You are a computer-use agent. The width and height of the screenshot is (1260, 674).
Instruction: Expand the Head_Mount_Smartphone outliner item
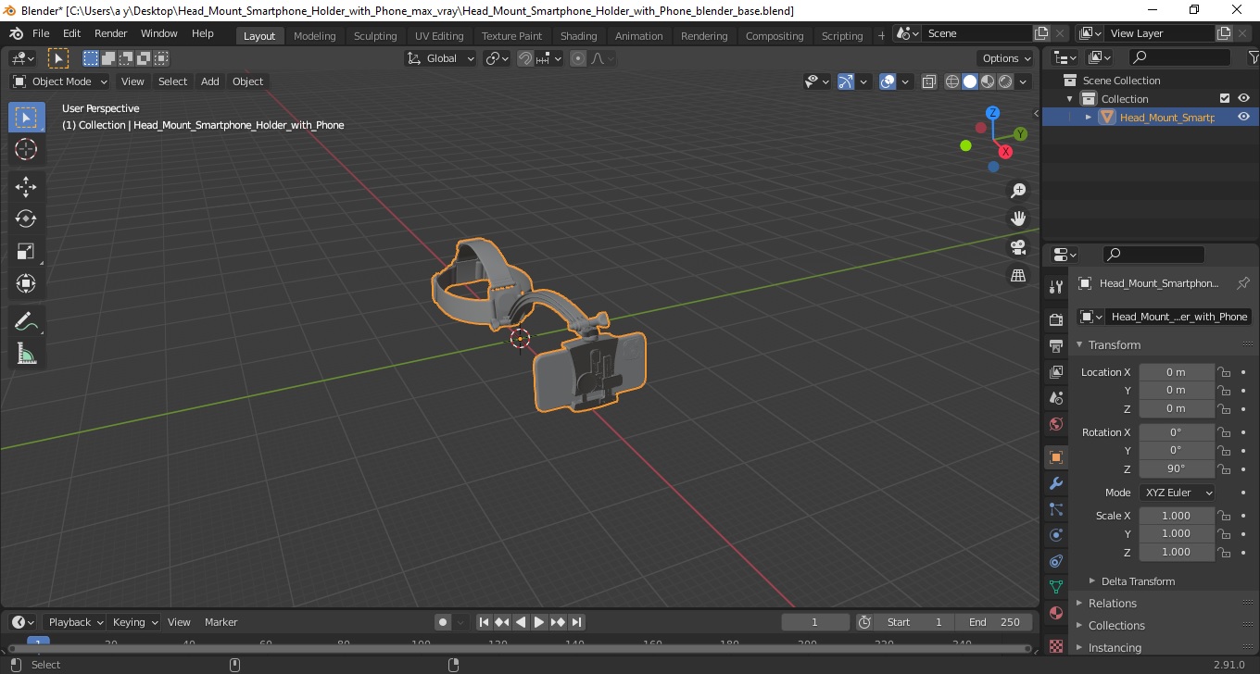click(1089, 117)
